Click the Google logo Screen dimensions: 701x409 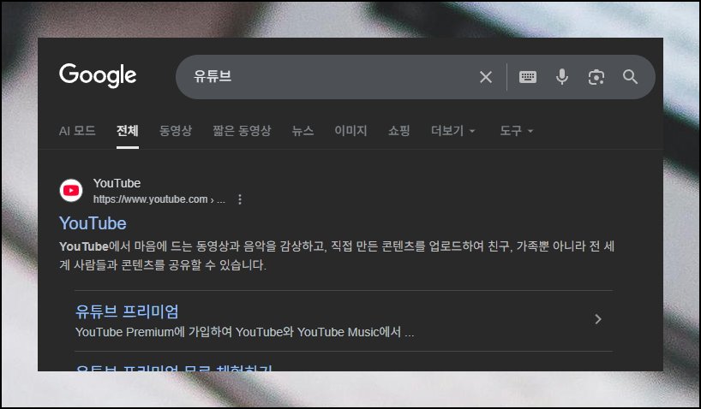pos(98,75)
